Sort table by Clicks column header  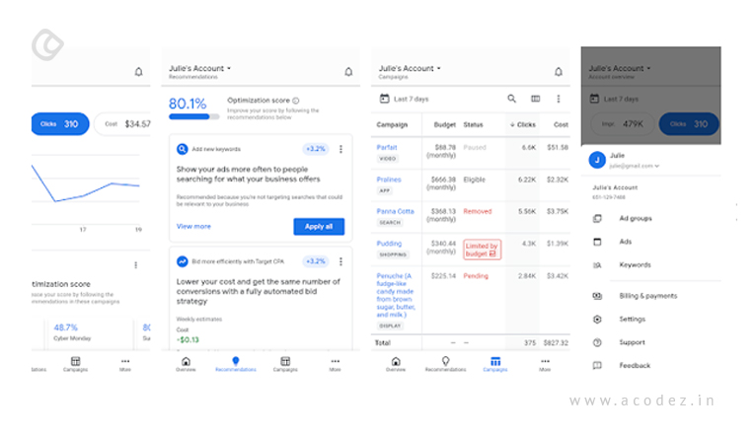(x=523, y=124)
